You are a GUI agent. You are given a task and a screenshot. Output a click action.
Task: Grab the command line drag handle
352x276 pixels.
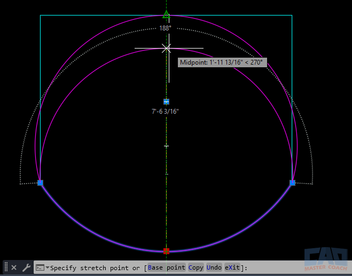pyautogui.click(x=6, y=267)
